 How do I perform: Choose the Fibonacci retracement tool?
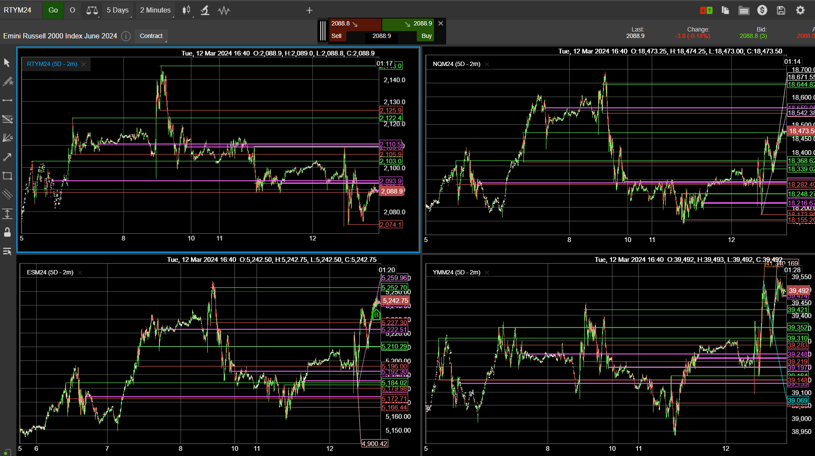click(7, 119)
